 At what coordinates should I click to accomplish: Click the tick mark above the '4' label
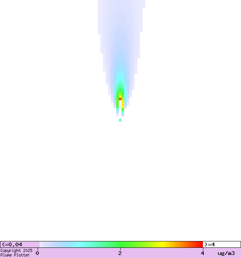pyautogui.click(x=203, y=249)
